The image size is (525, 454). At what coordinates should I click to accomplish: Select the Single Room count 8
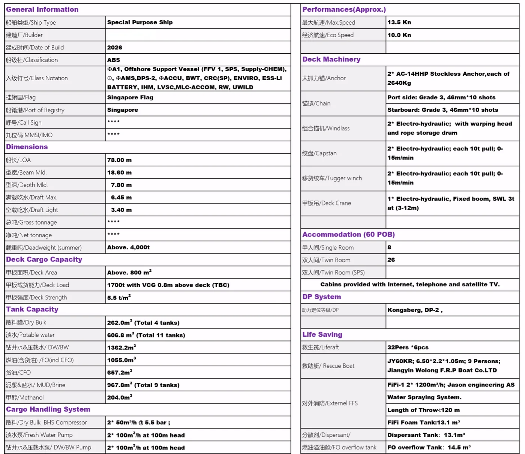[x=389, y=247]
